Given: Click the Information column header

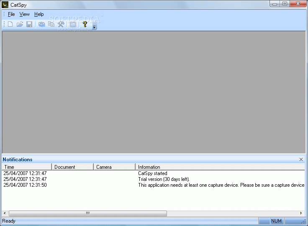Looking at the screenshot, I should 220,167.
